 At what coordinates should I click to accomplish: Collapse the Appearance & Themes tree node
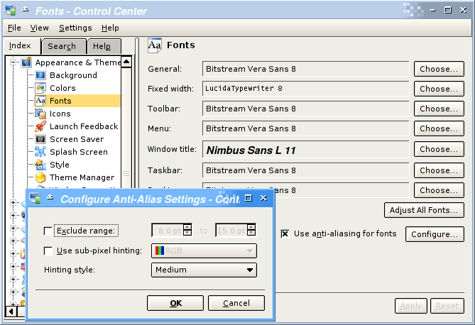(13, 62)
